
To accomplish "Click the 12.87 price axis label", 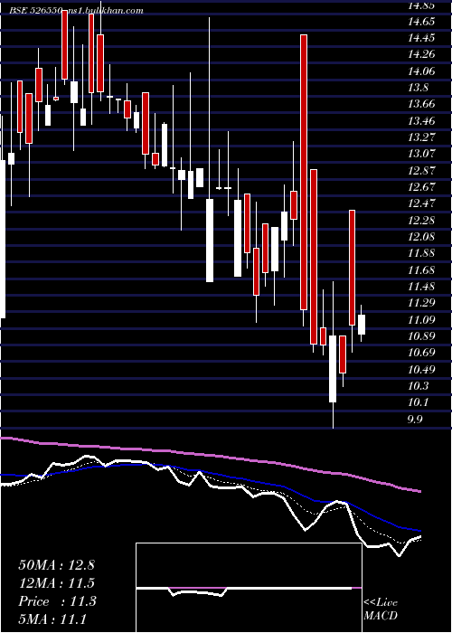I will (x=421, y=170).
